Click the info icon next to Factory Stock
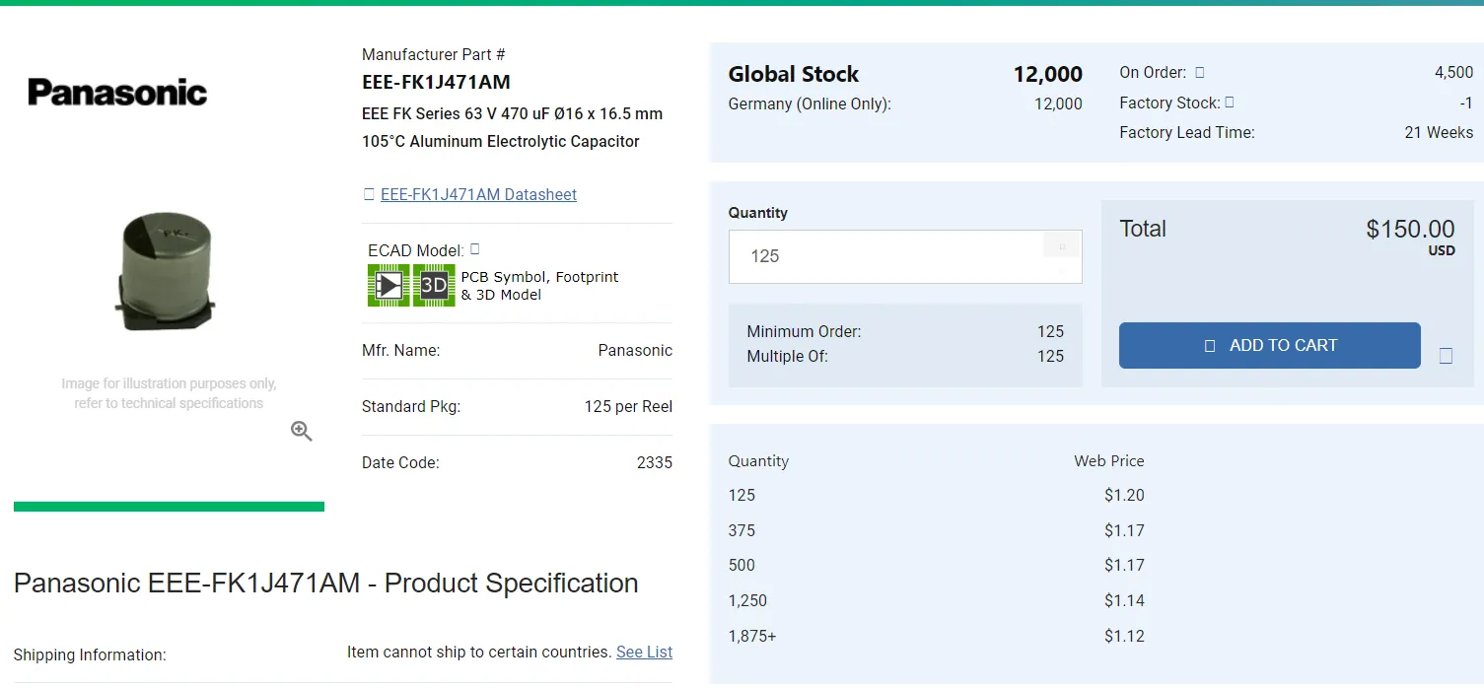Screen dimensions: 1484x688 click(x=1230, y=103)
